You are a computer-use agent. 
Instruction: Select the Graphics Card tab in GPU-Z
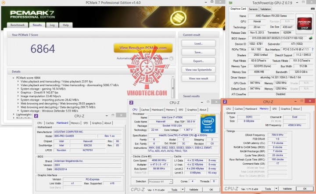tap(238, 9)
